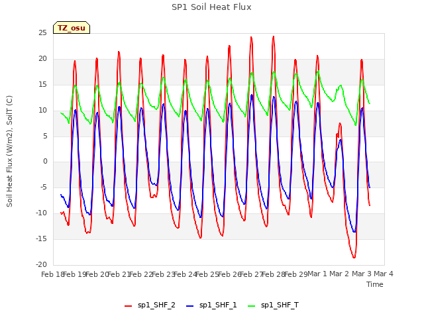Click the Feb 26 x-axis tick label
This screenshot has width=424, height=318.
tap(229, 274)
